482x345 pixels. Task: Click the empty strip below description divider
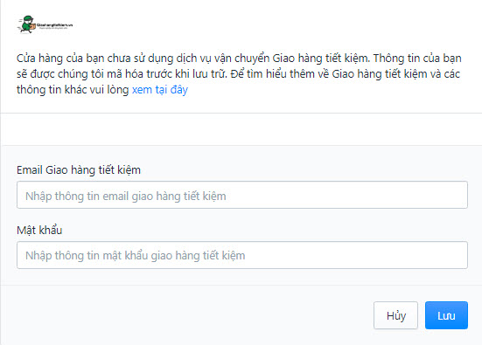(x=241, y=129)
